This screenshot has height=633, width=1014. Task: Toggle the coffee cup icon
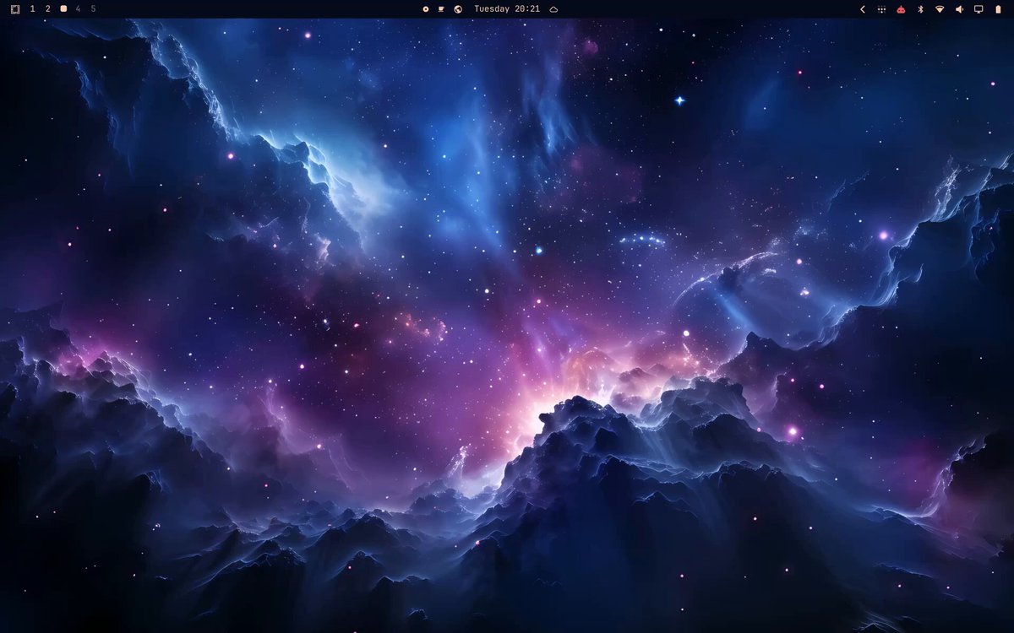(x=442, y=9)
